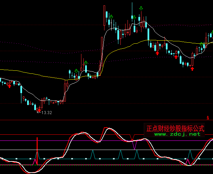Select green down arrow touching the yellow line
Viewport: 213px width, 174px height.
[202, 44]
